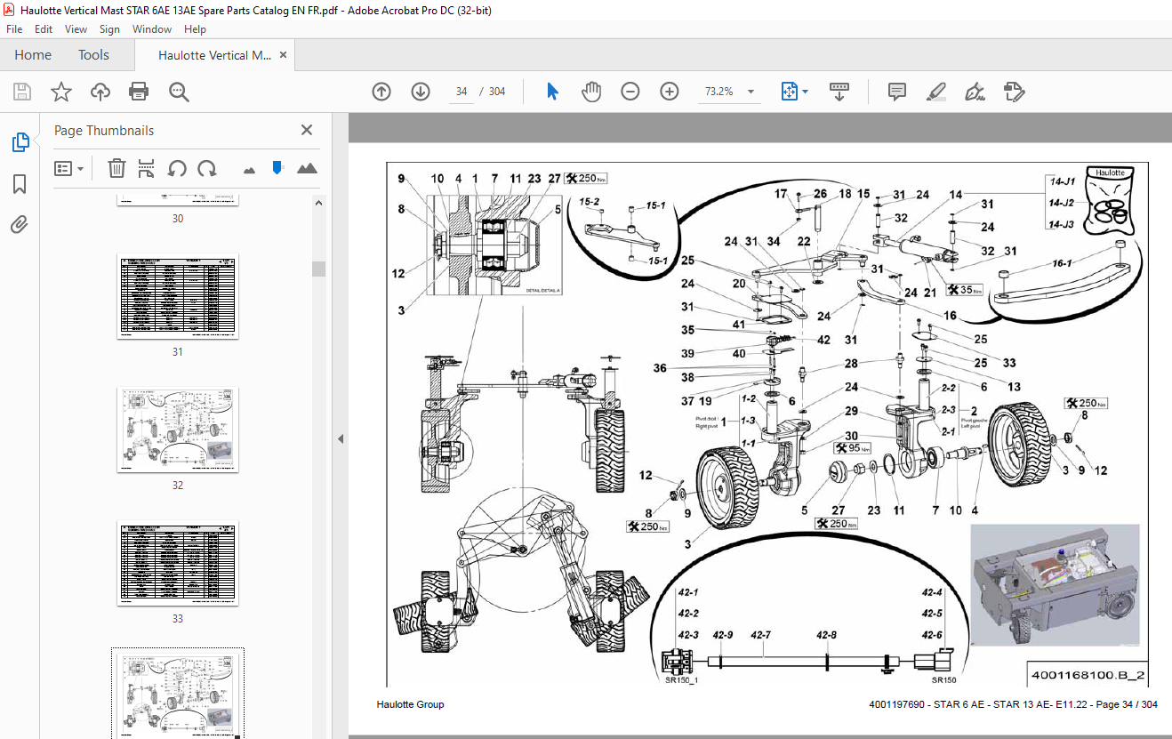
Task: Open the Find text search tool
Action: tap(179, 92)
